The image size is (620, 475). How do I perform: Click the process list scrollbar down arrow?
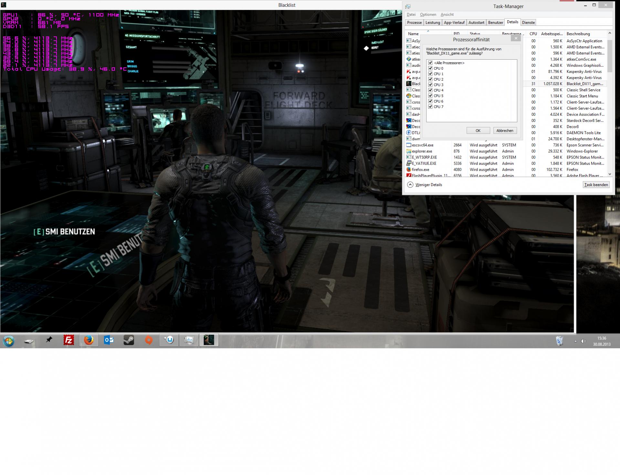(x=610, y=174)
